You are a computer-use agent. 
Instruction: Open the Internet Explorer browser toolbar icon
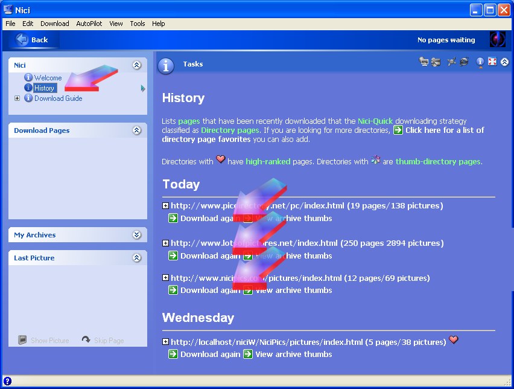pos(464,62)
